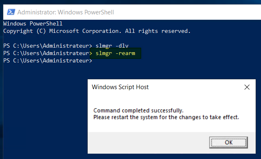
Task: Click the Please restart the system message
Action: 166,117
